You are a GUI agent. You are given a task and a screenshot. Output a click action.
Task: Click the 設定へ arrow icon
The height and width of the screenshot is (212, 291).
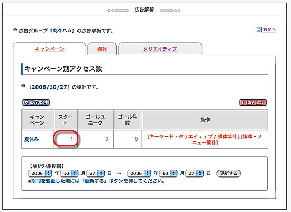click(x=259, y=29)
